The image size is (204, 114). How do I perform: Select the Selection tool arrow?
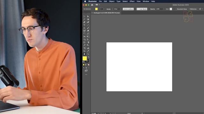point(84,16)
